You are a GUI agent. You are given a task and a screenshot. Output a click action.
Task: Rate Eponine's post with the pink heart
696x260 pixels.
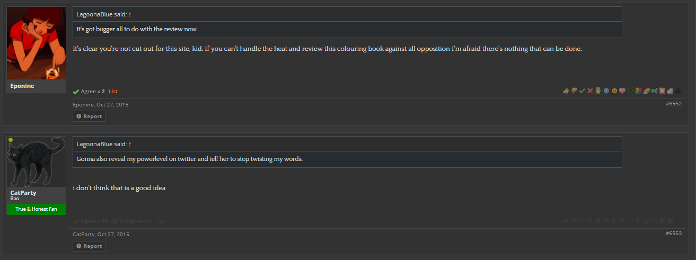coord(622,91)
